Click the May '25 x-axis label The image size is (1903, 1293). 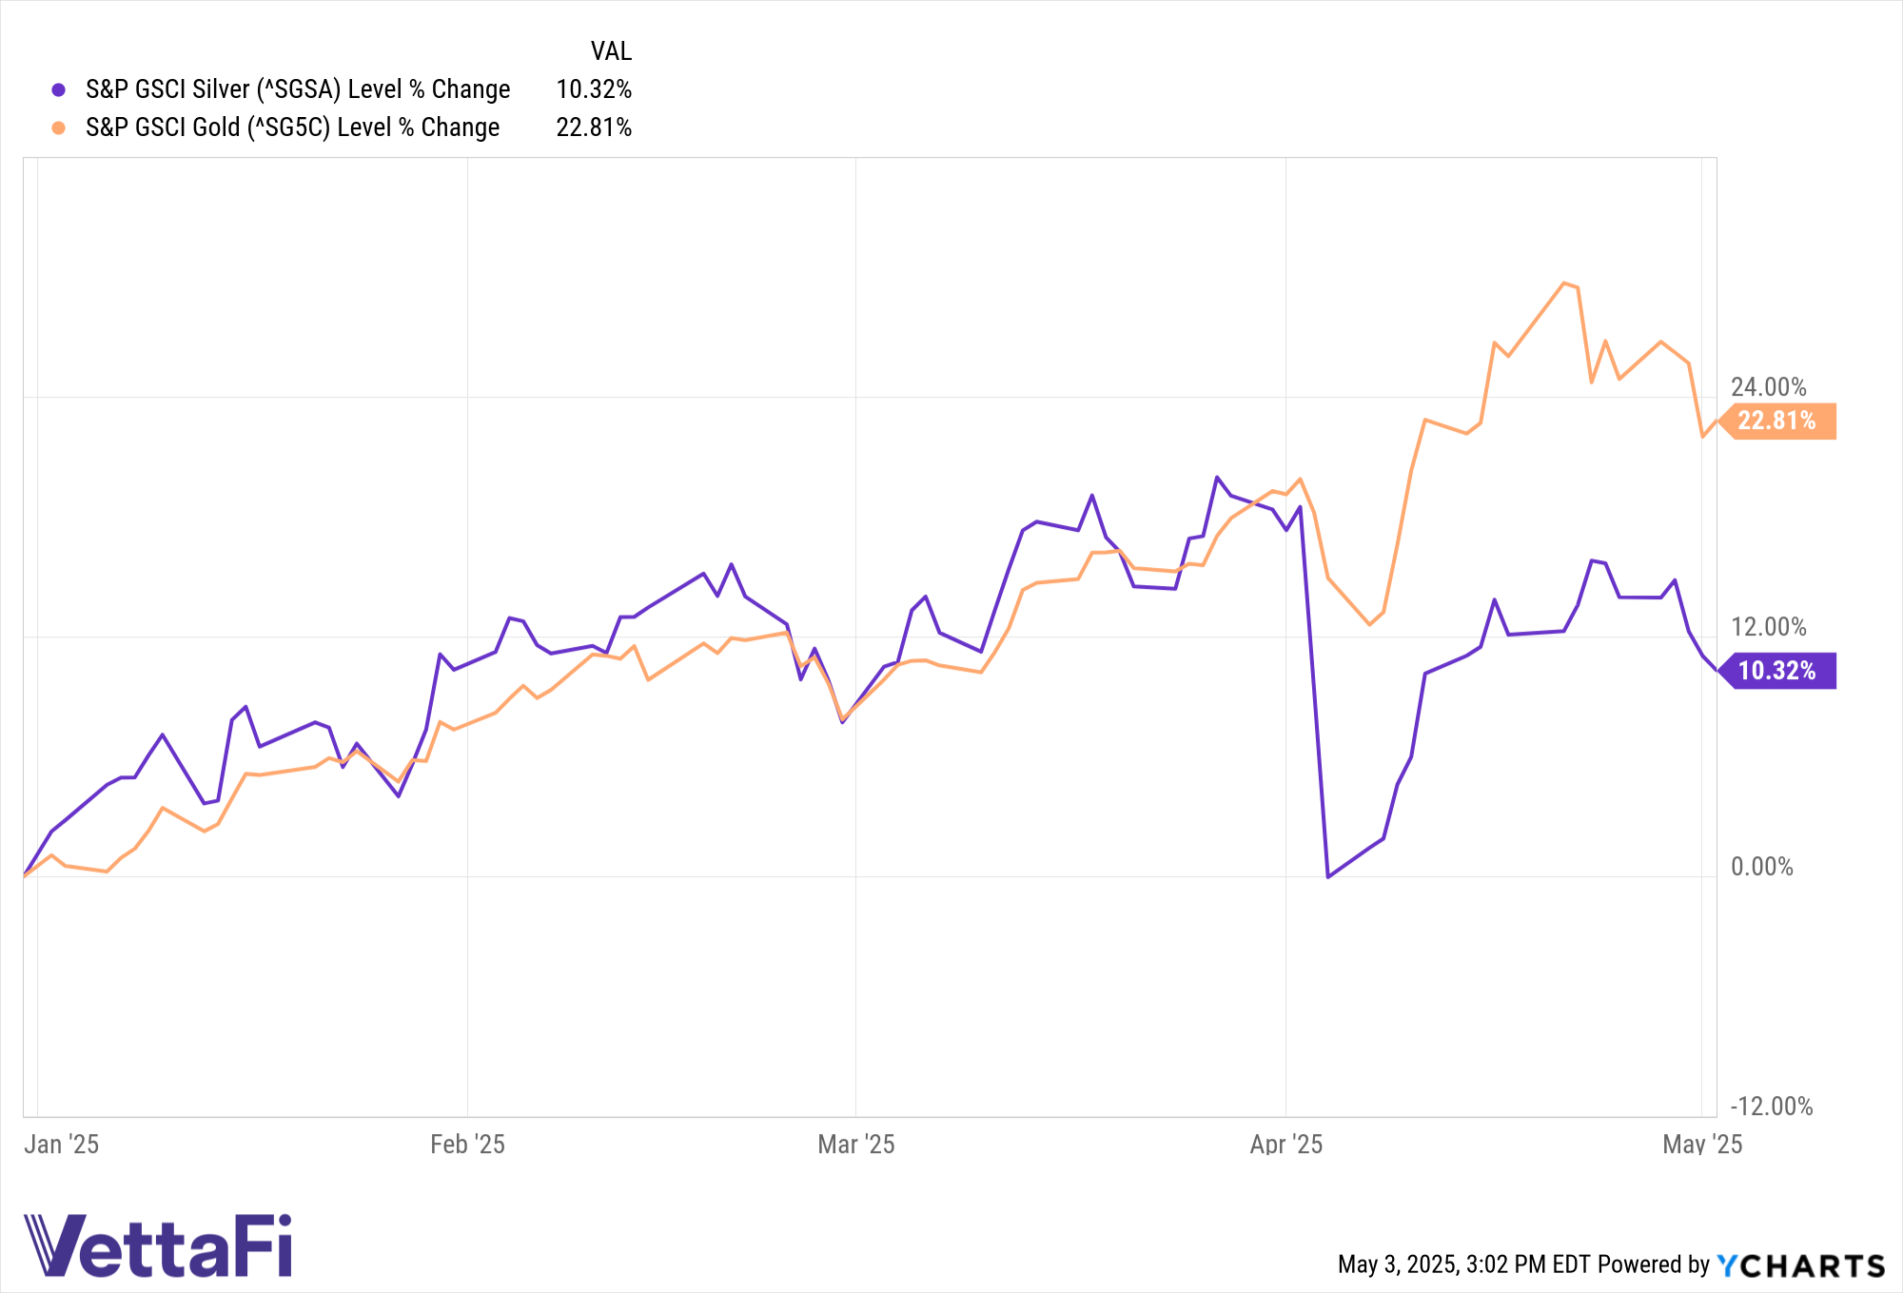pos(1702,1144)
